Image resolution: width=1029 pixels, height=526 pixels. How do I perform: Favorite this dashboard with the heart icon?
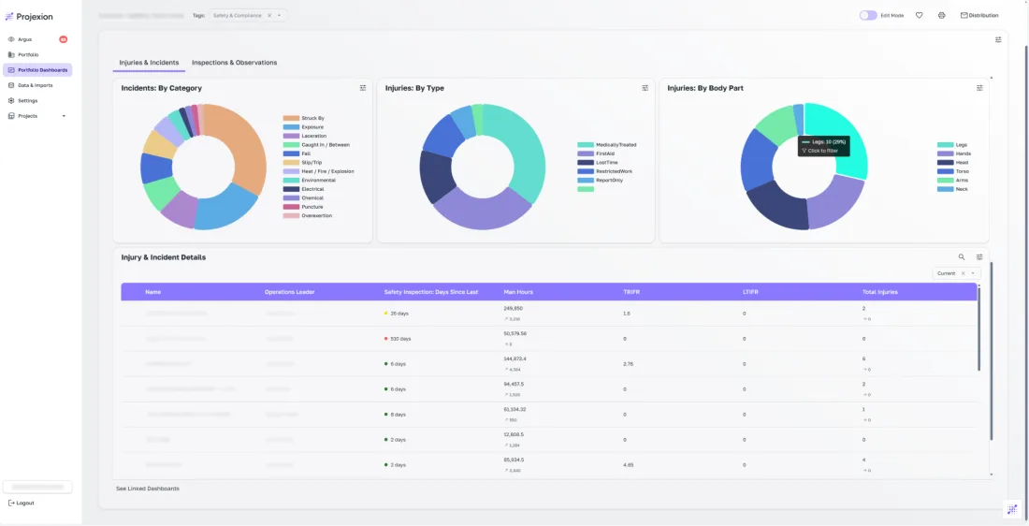point(919,15)
